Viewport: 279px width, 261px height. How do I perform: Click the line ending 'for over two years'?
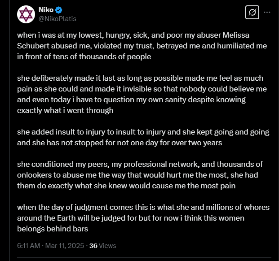(120, 143)
